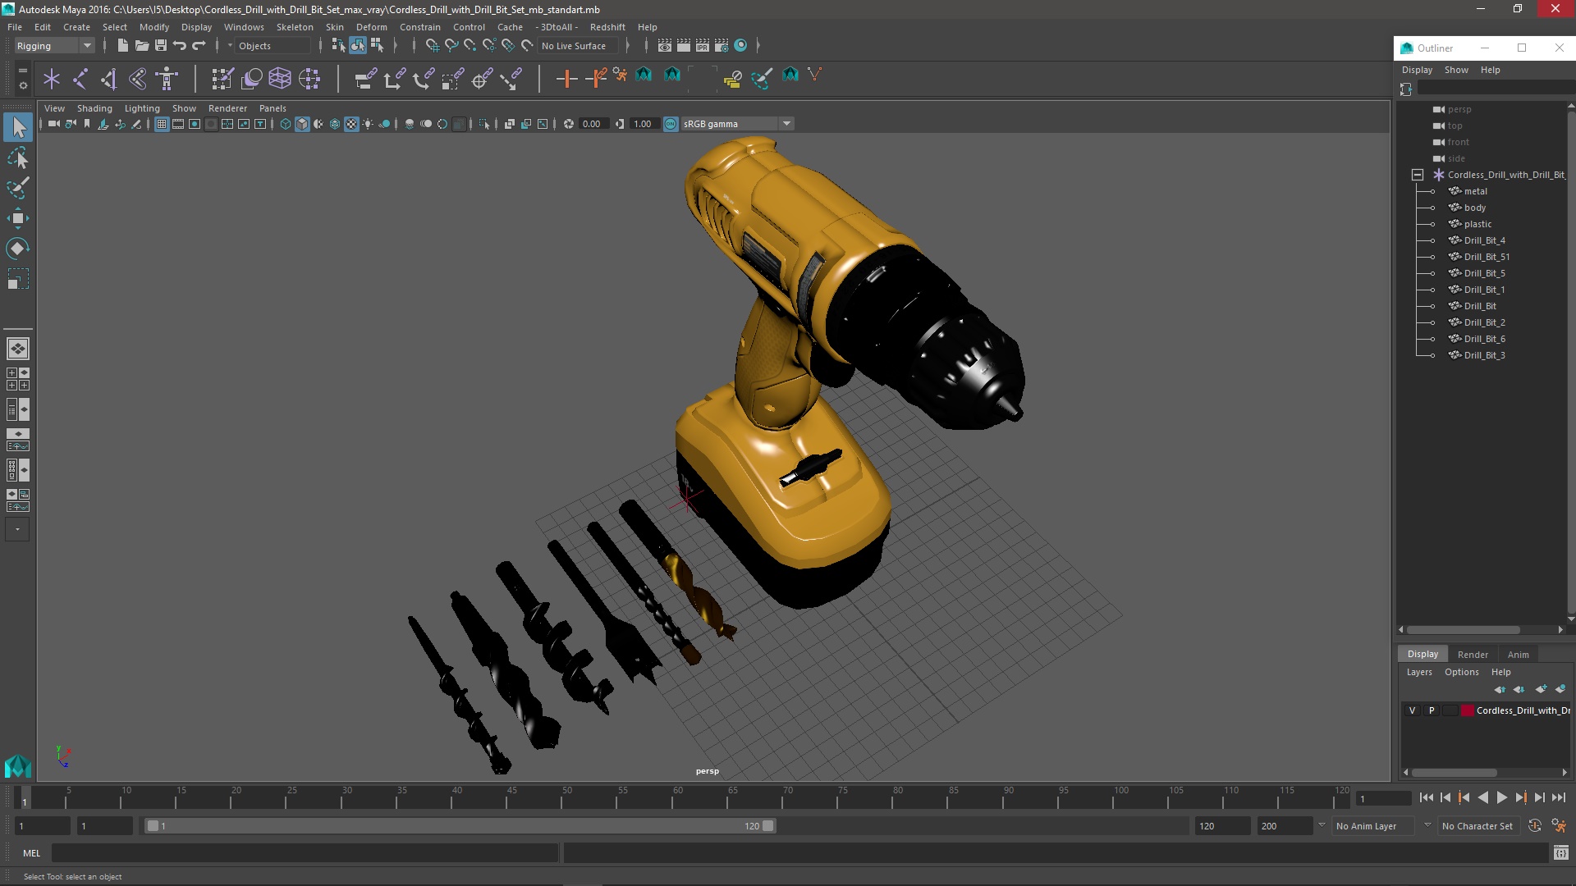Click the No Live Surface field
1576x886 pixels.
578,46
